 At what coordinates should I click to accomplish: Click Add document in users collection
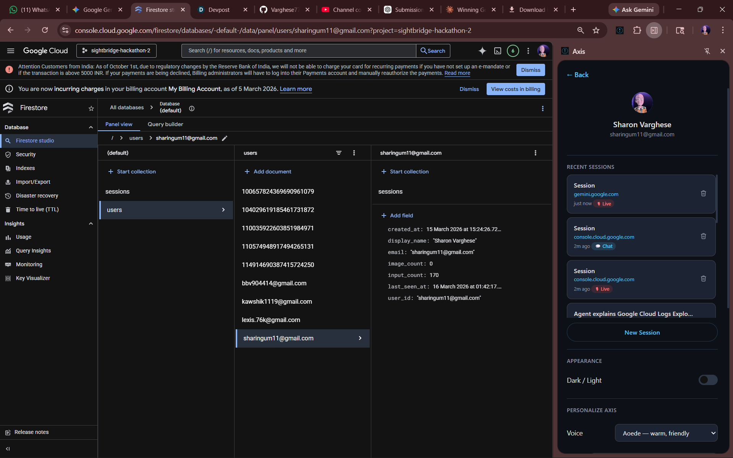[x=268, y=172]
